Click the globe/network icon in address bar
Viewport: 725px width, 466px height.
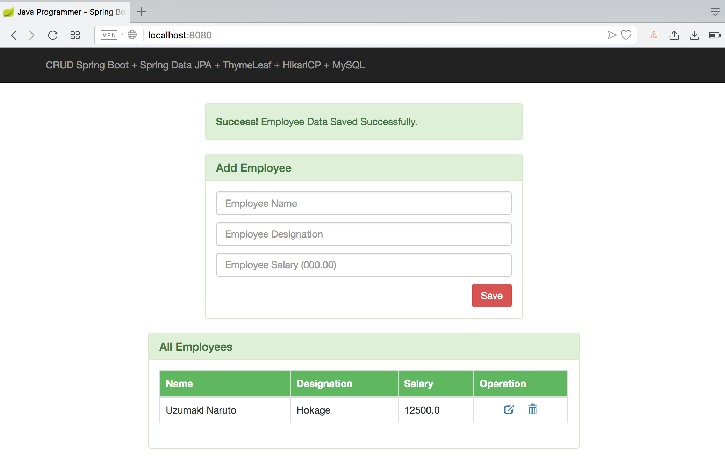click(132, 35)
